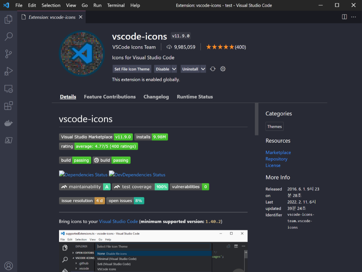
Task: Open the Help menu
Action: tap(135, 5)
